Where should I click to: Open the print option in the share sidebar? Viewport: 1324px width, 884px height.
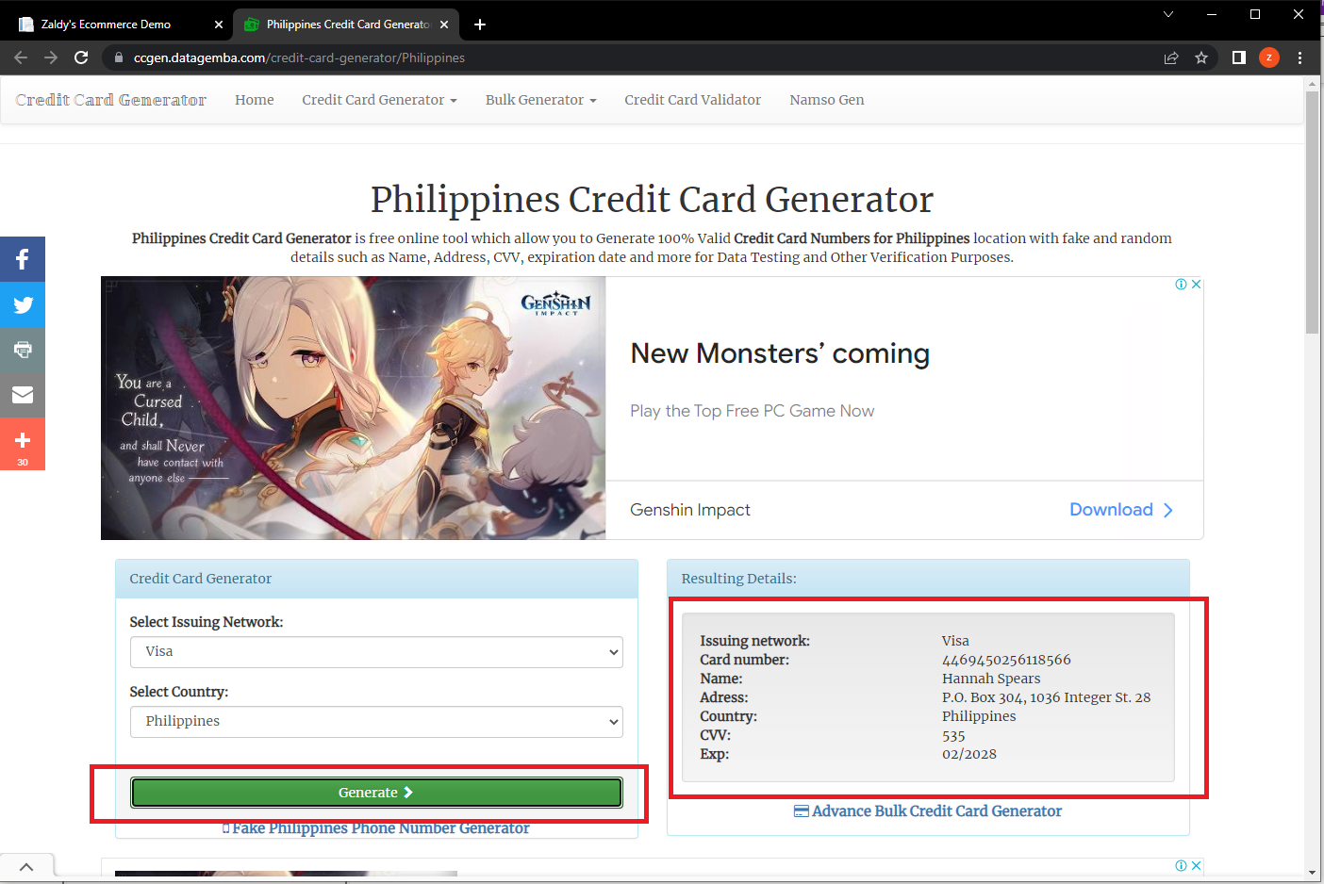tap(22, 350)
